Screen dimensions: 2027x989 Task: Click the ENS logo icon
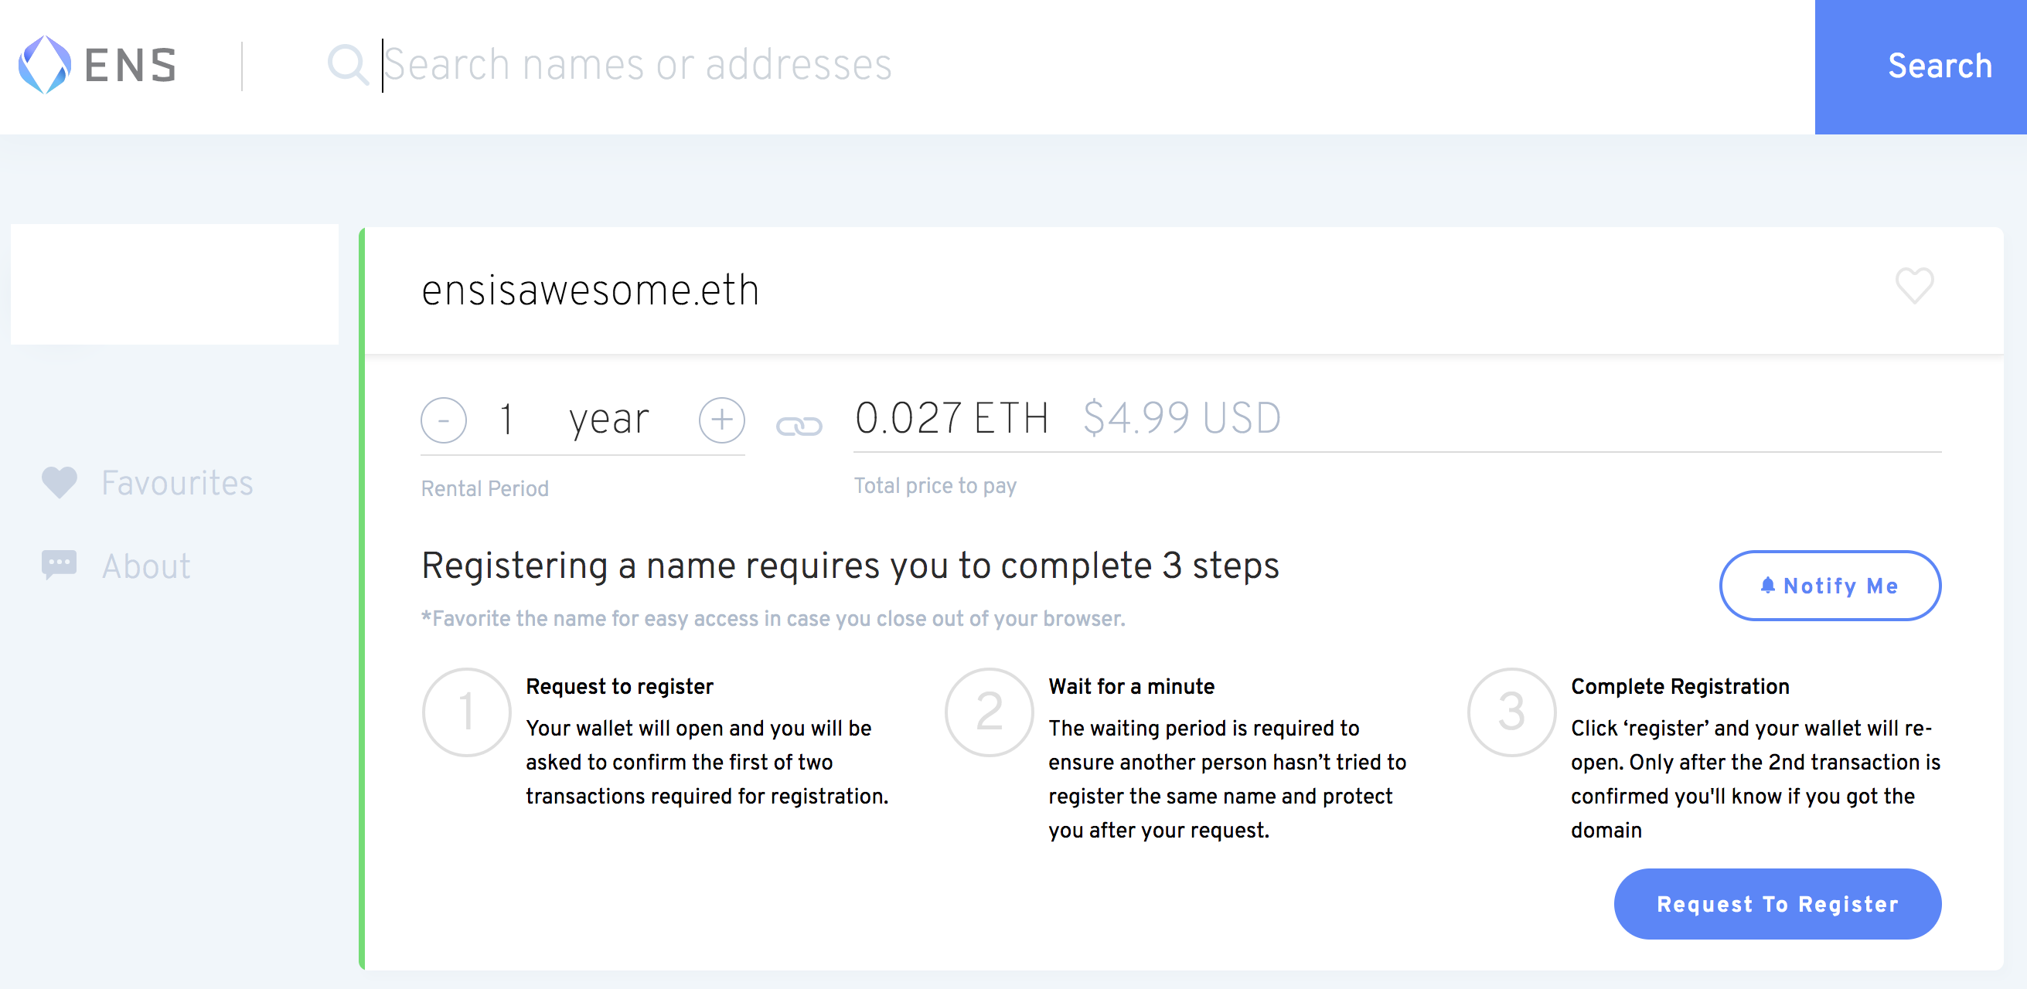(45, 64)
